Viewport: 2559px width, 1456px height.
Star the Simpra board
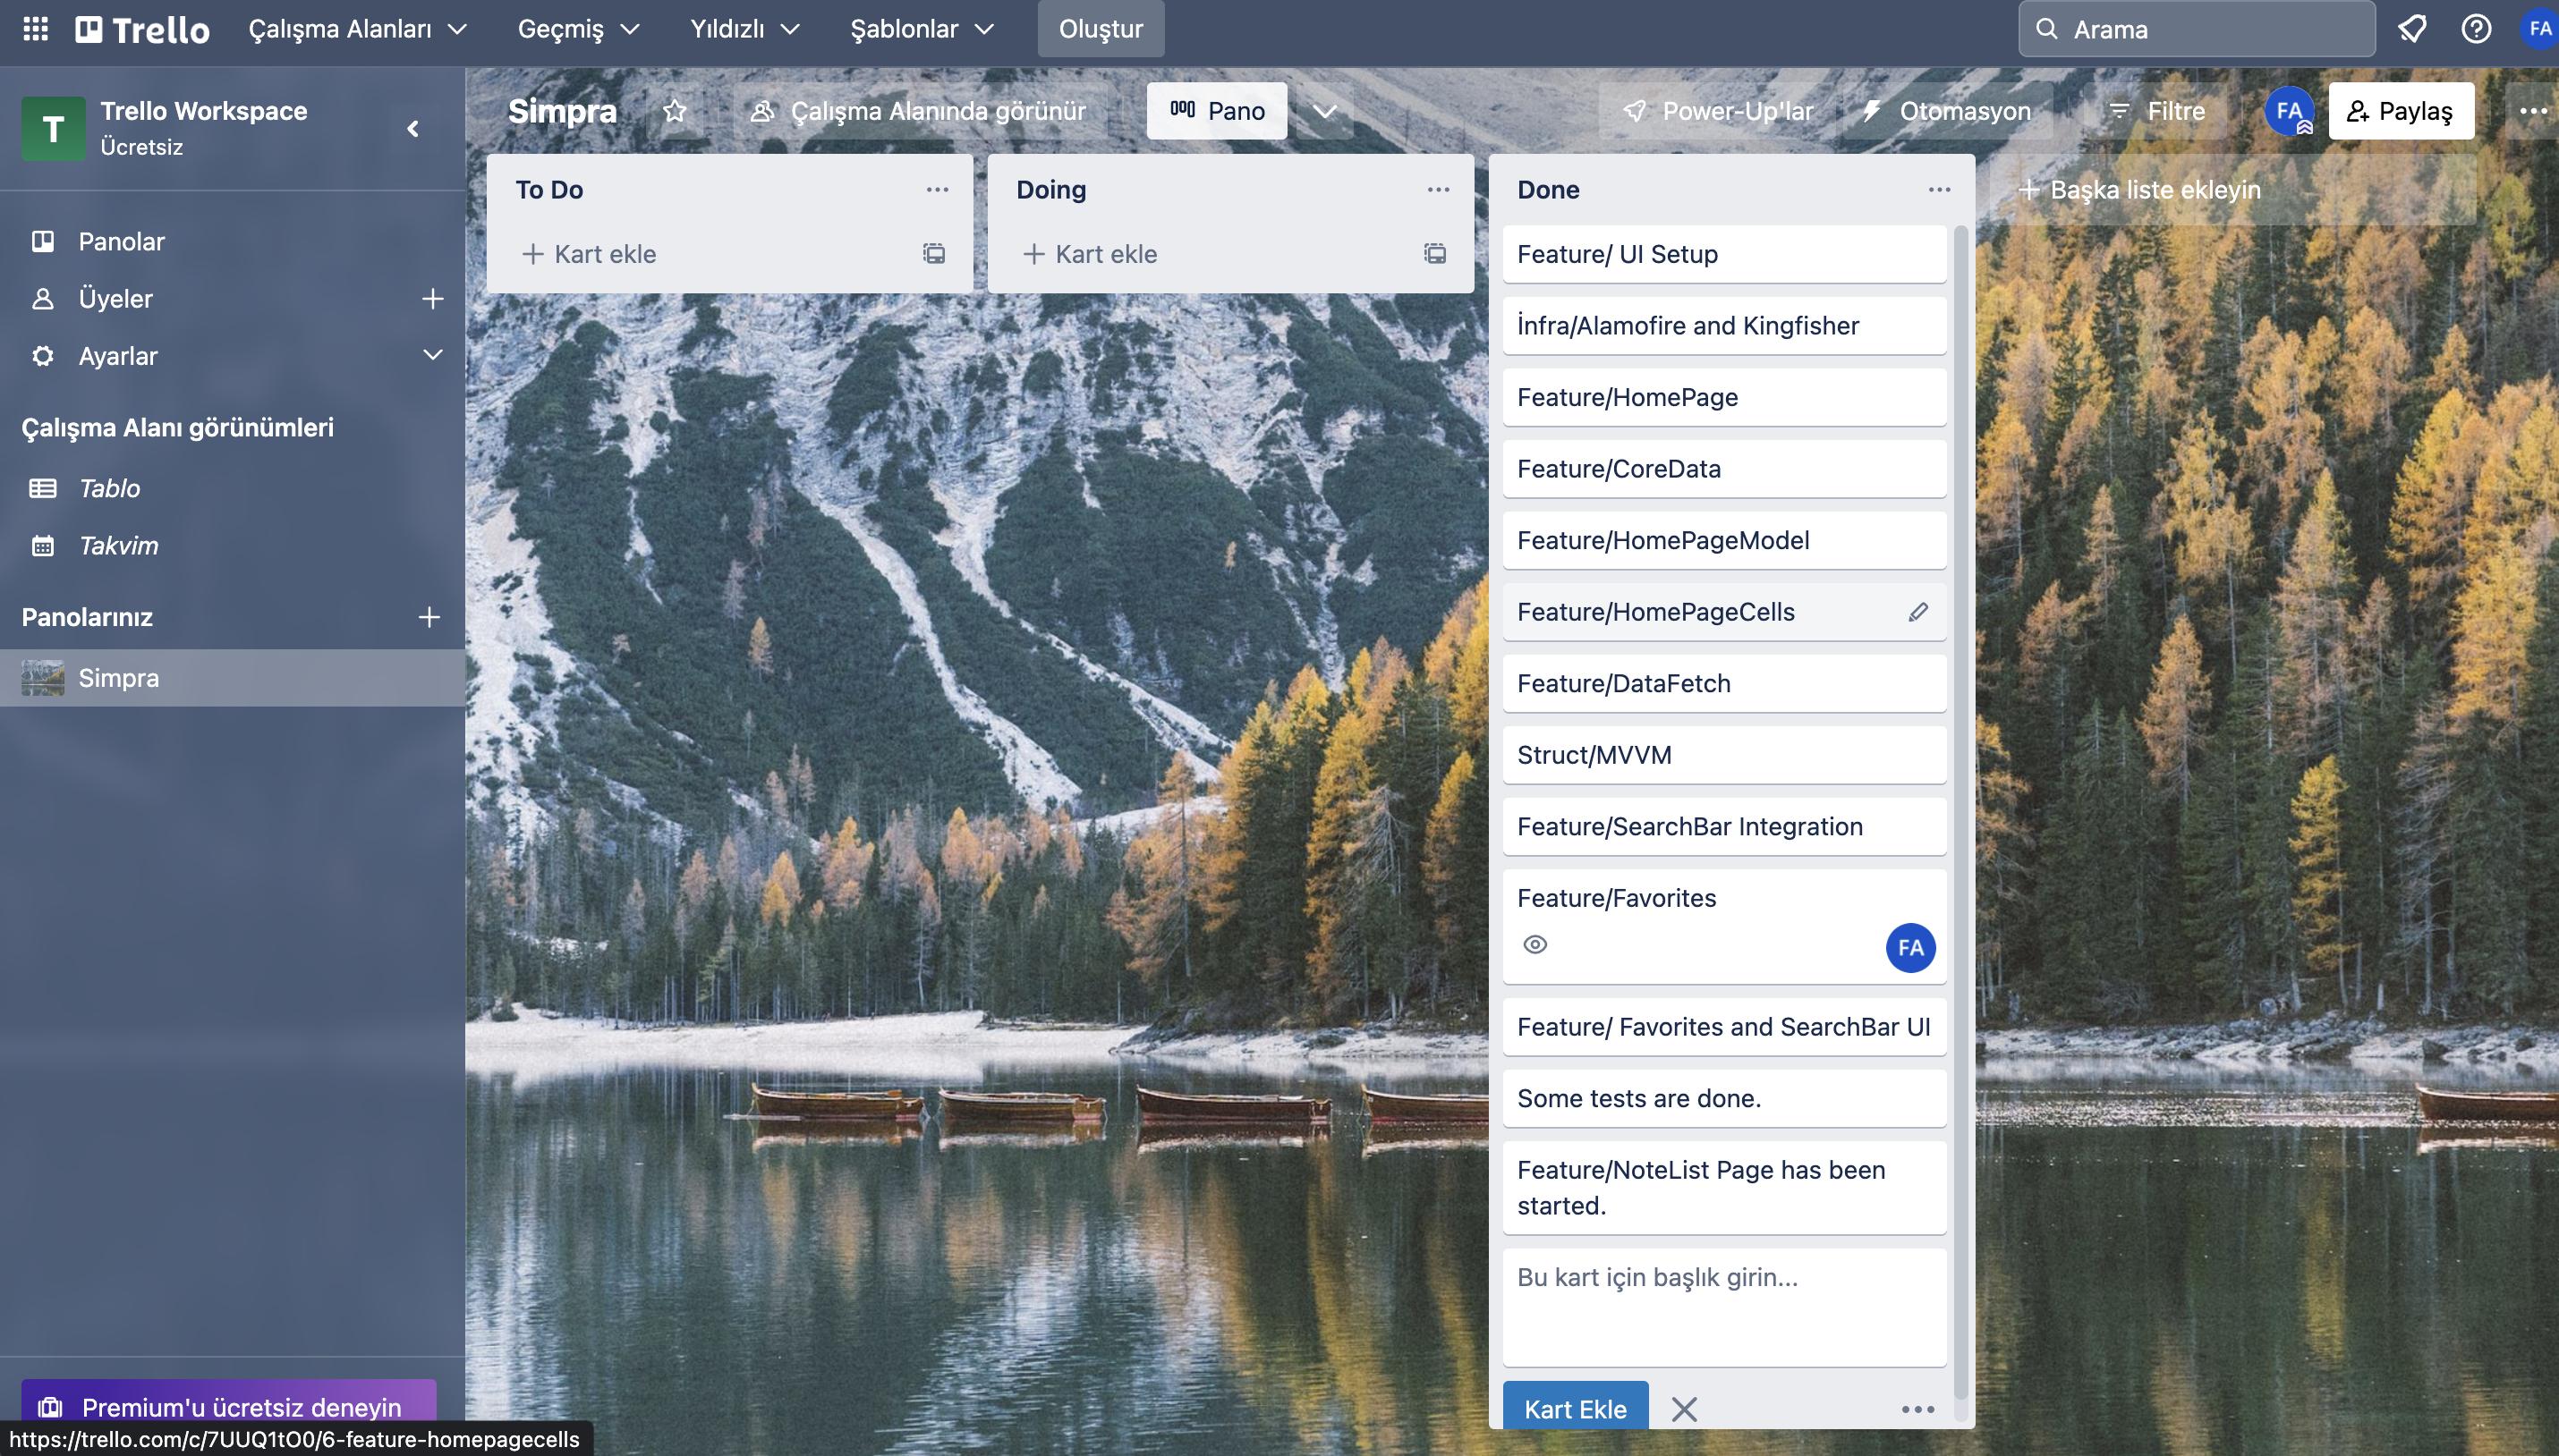676,111
